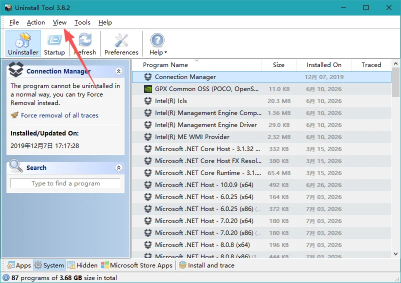Click Microsoft .NET Host - 10.0.9 (x64) icon

point(148,185)
